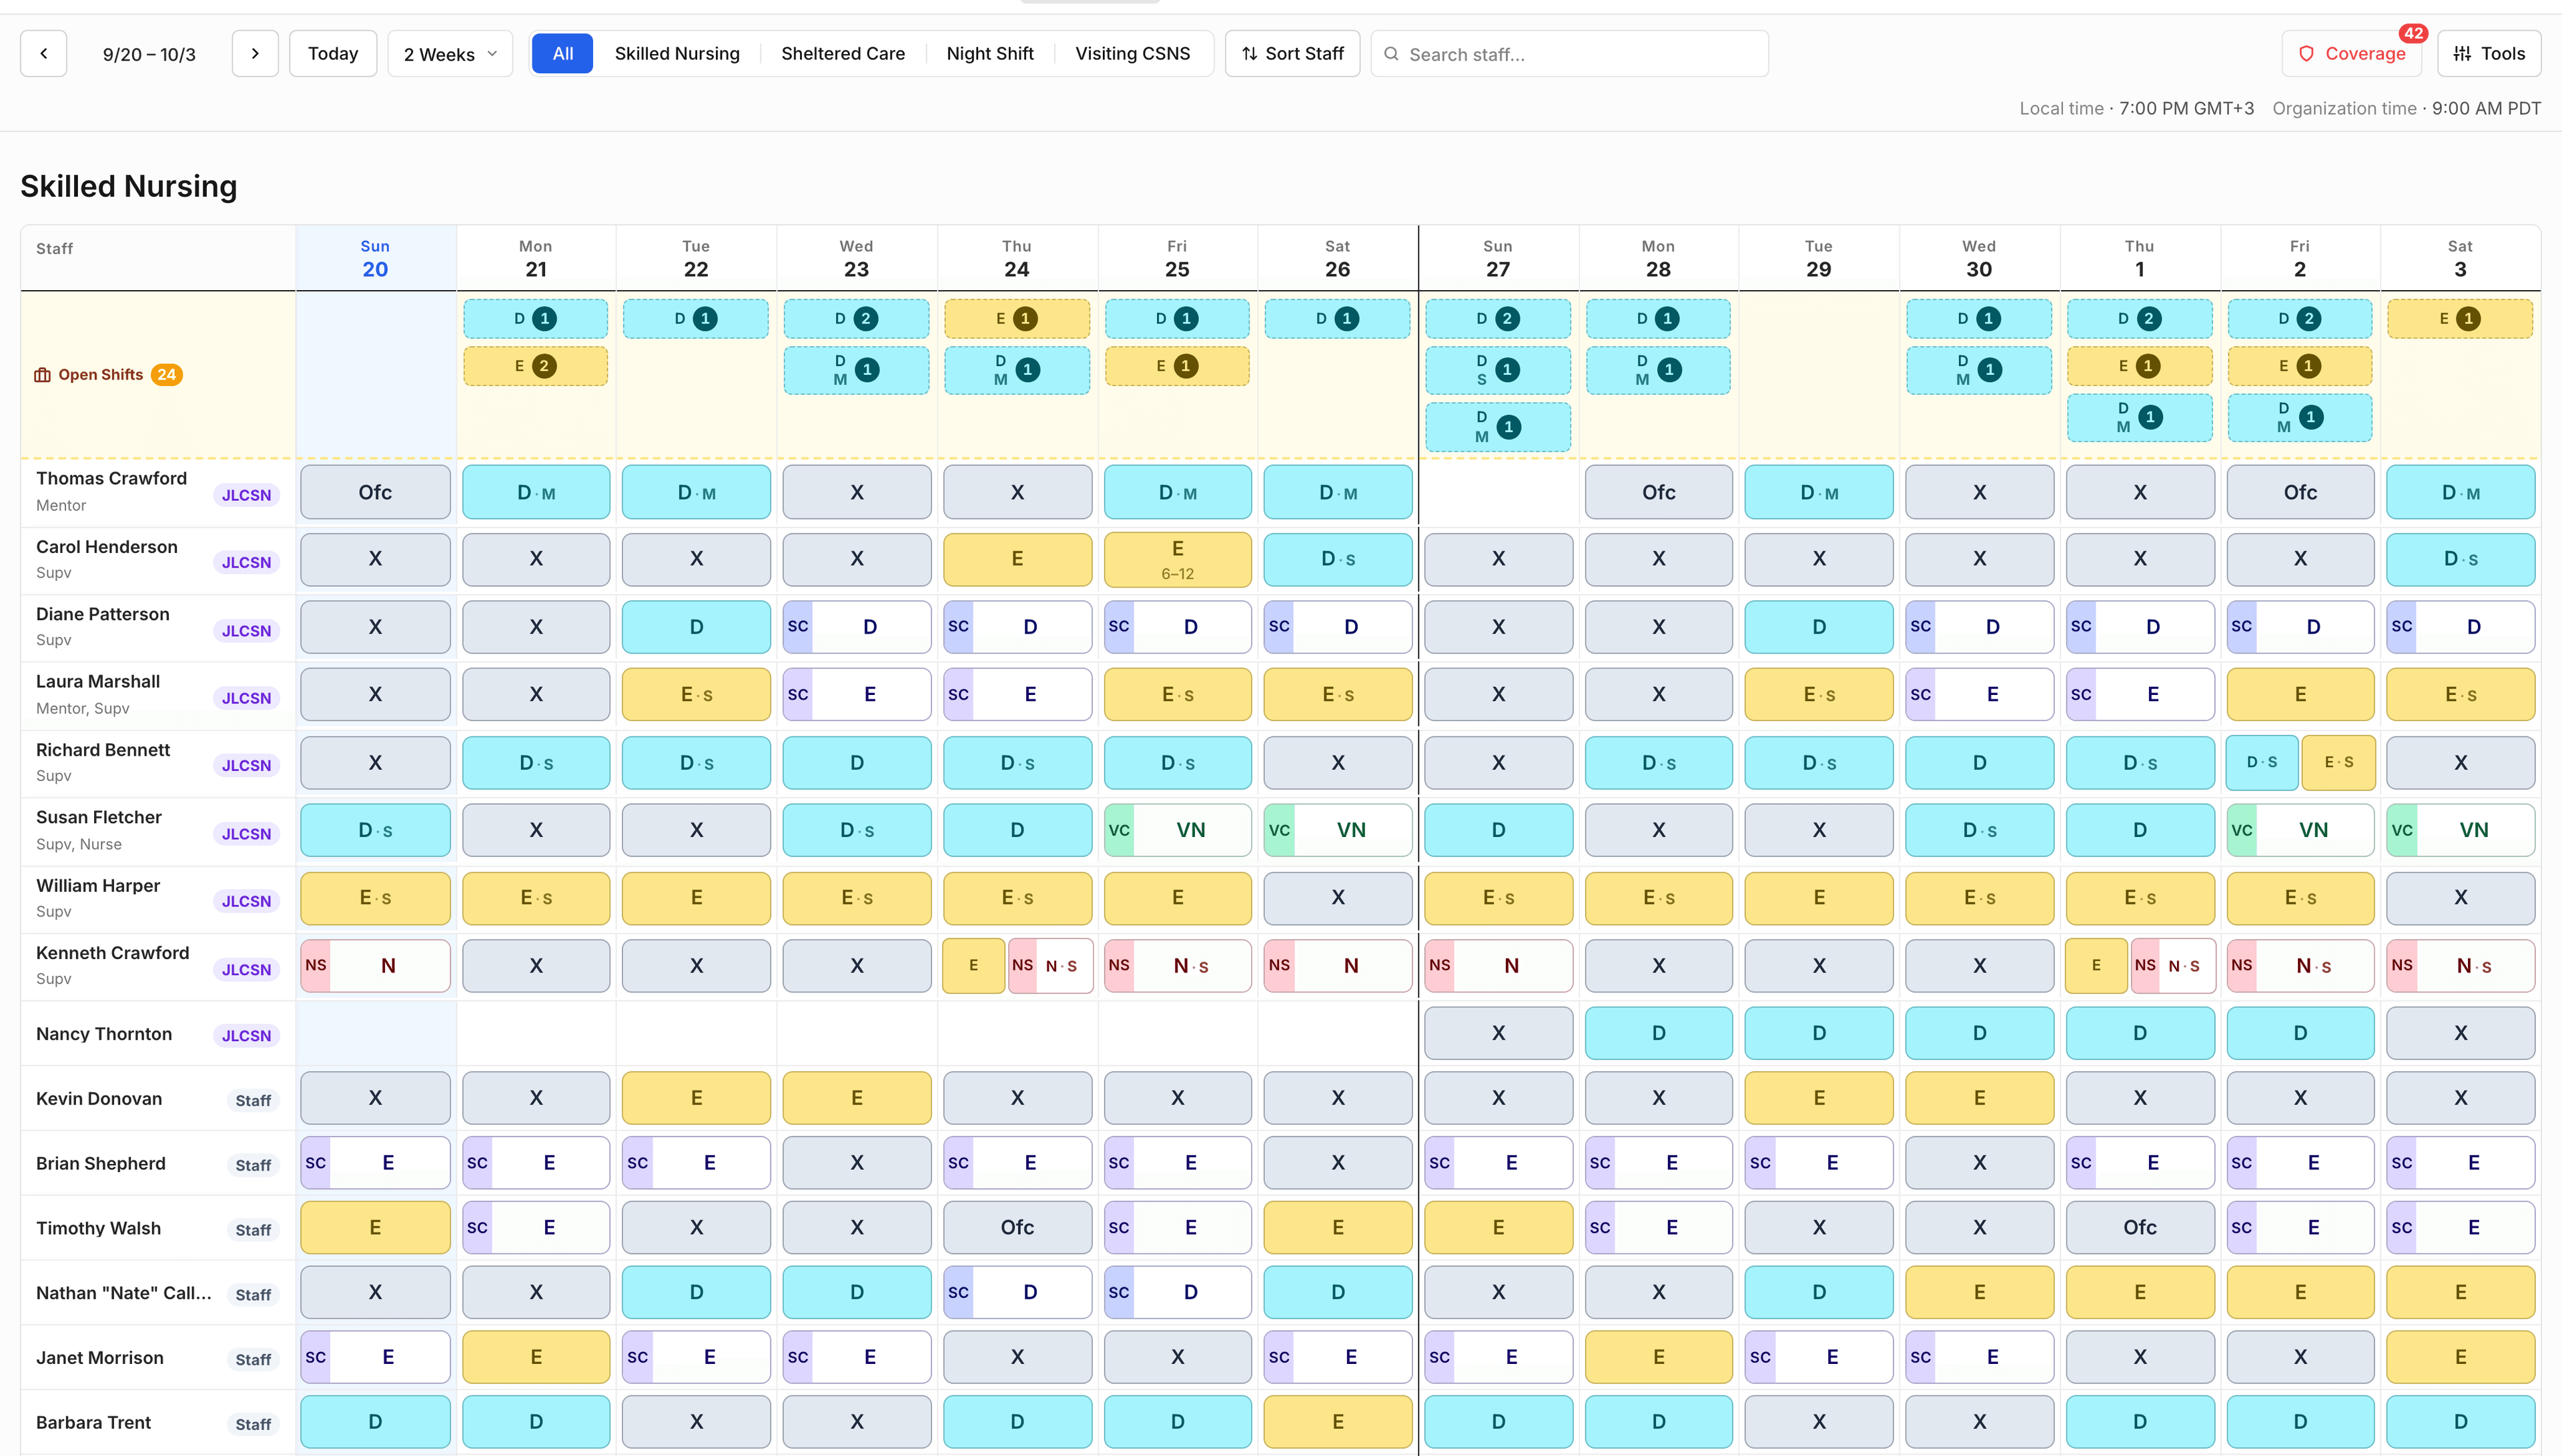
Task: Select Susan Fletcher's VC VN shift Friday 25
Action: click(1177, 830)
